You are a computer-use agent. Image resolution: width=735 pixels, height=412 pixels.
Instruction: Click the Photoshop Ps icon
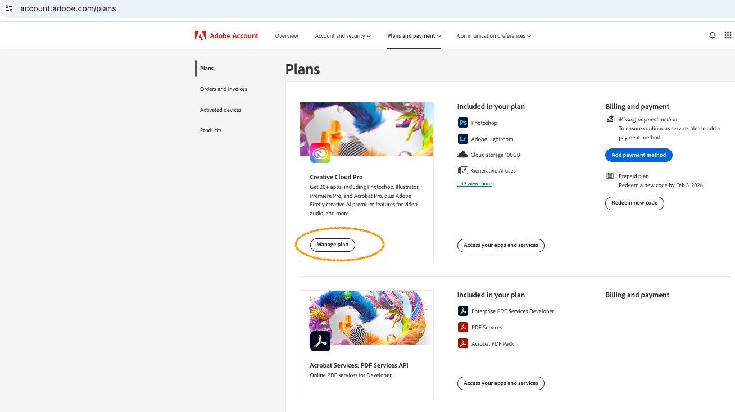coord(463,123)
